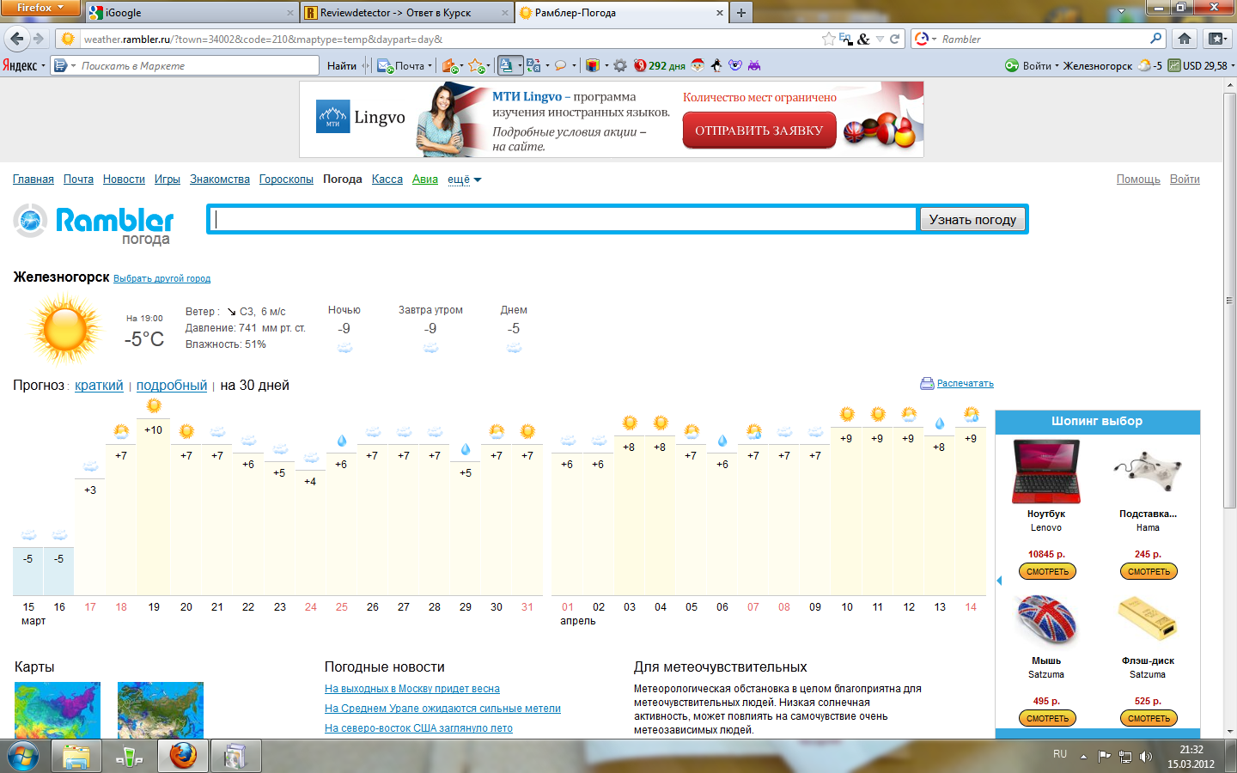Viewport: 1237px width, 773px height.
Task: Click the printer icon next to Распечатать
Action: click(x=927, y=383)
